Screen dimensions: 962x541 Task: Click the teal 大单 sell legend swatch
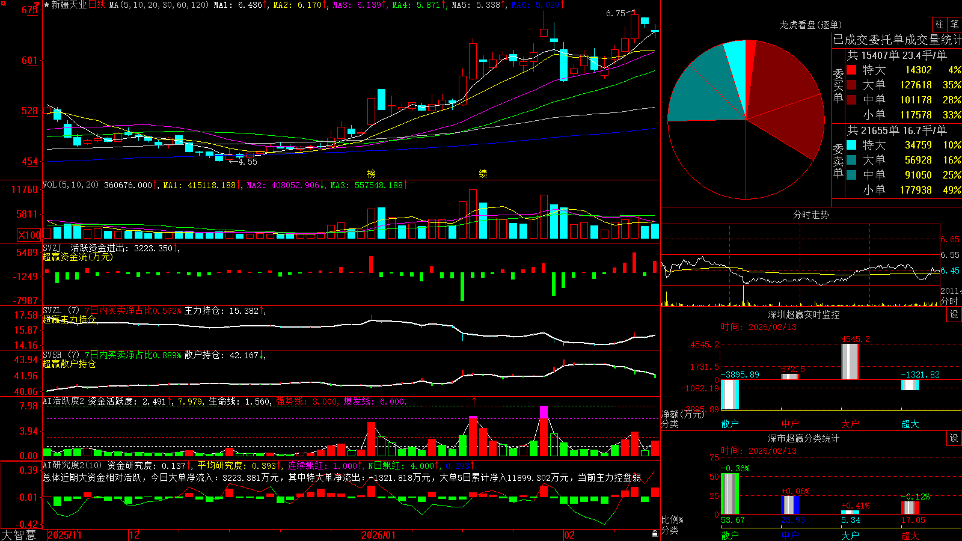point(851,160)
